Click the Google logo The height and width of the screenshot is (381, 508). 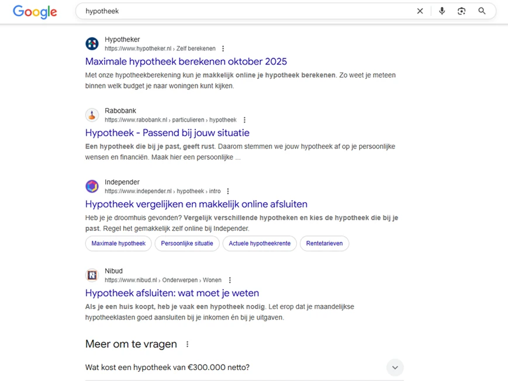(34, 12)
